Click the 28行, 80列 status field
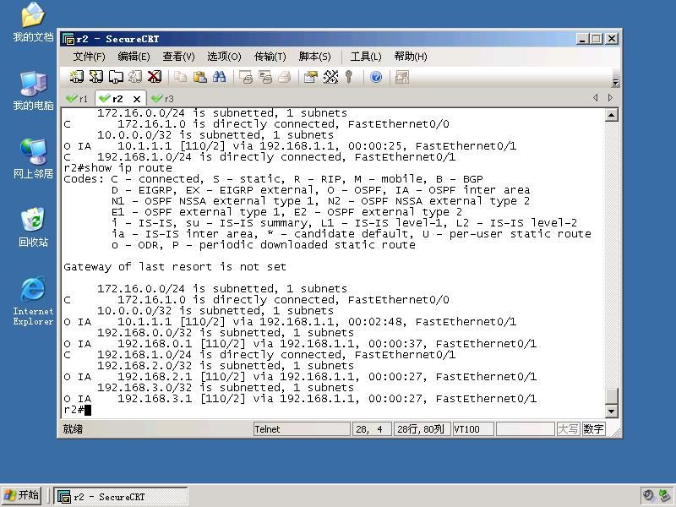The width and height of the screenshot is (676, 507). (422, 429)
